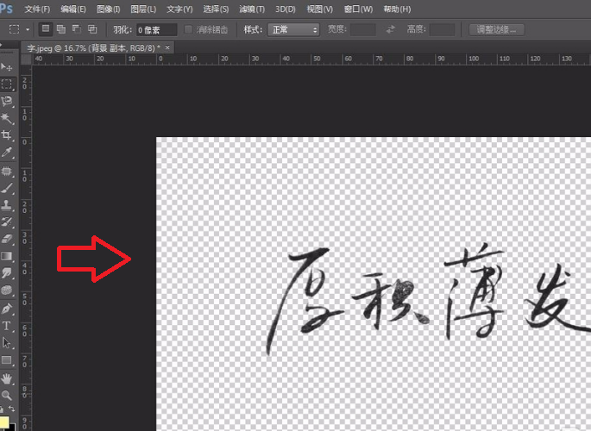Choose Intersect with selection mode
This screenshot has width=591, height=431.
click(x=92, y=29)
